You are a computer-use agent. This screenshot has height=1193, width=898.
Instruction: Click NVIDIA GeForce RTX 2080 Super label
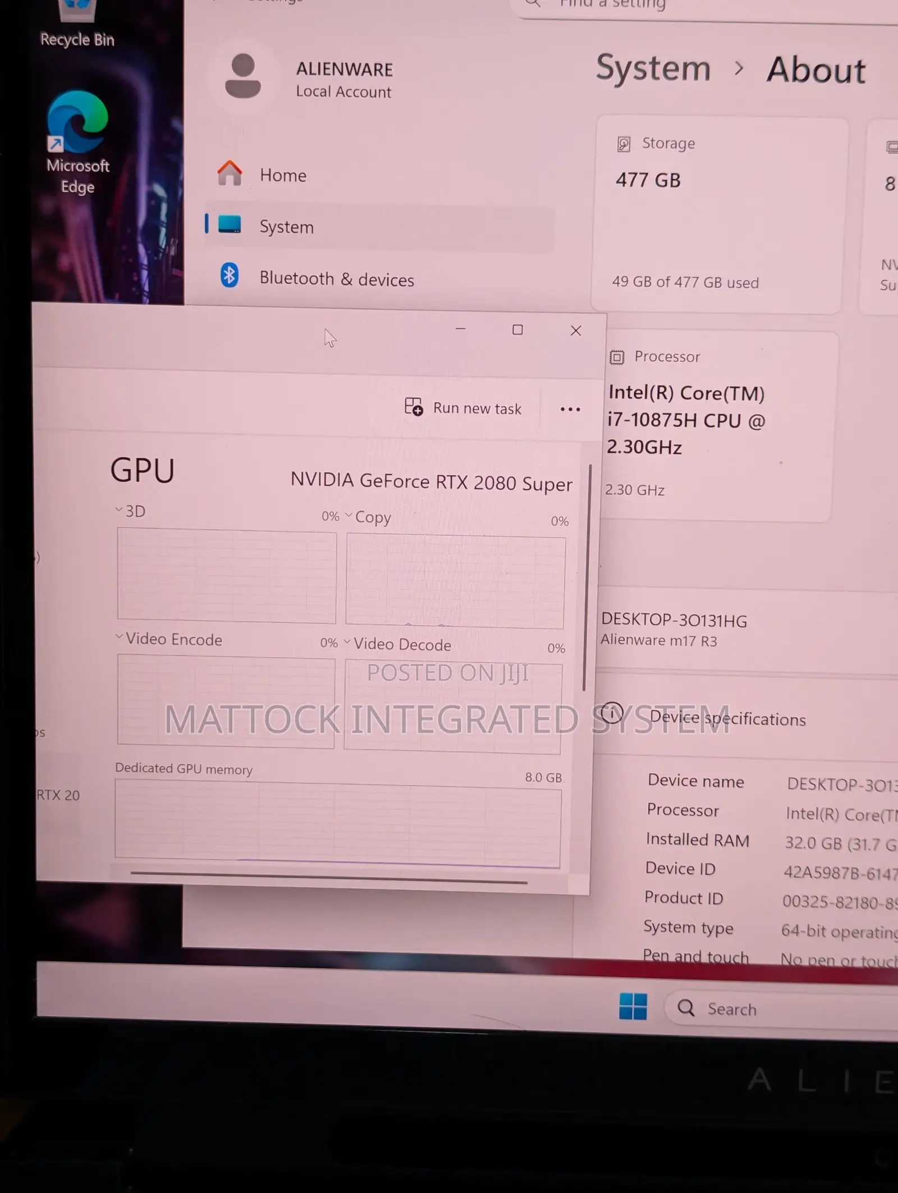[x=432, y=481]
